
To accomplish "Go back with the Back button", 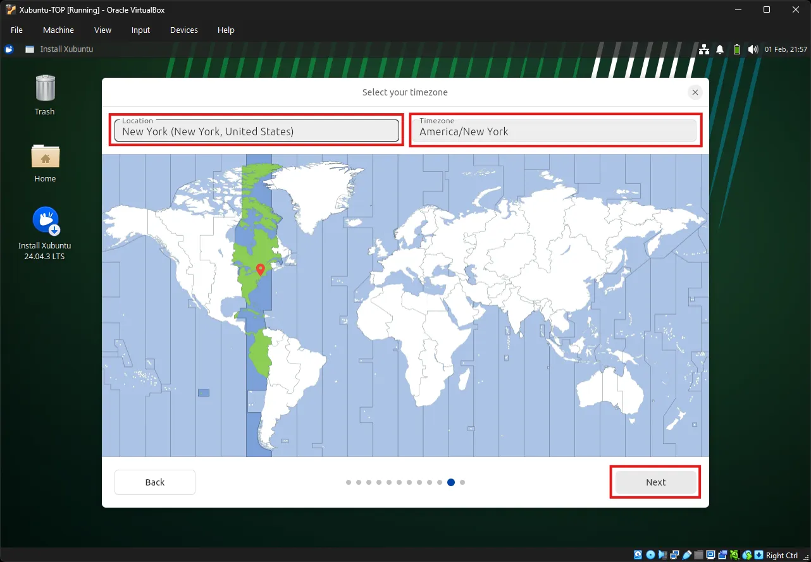I will [155, 482].
